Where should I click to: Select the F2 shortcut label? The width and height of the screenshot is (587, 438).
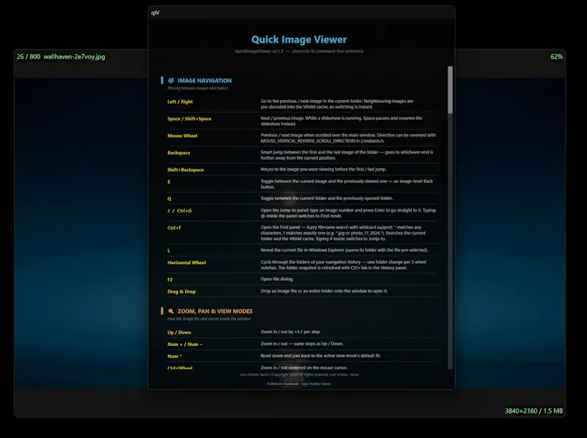pos(170,280)
